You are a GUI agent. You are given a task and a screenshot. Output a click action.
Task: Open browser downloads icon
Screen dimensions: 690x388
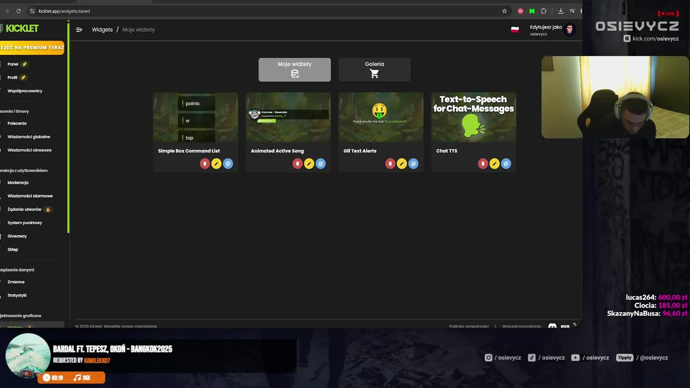coord(561,11)
